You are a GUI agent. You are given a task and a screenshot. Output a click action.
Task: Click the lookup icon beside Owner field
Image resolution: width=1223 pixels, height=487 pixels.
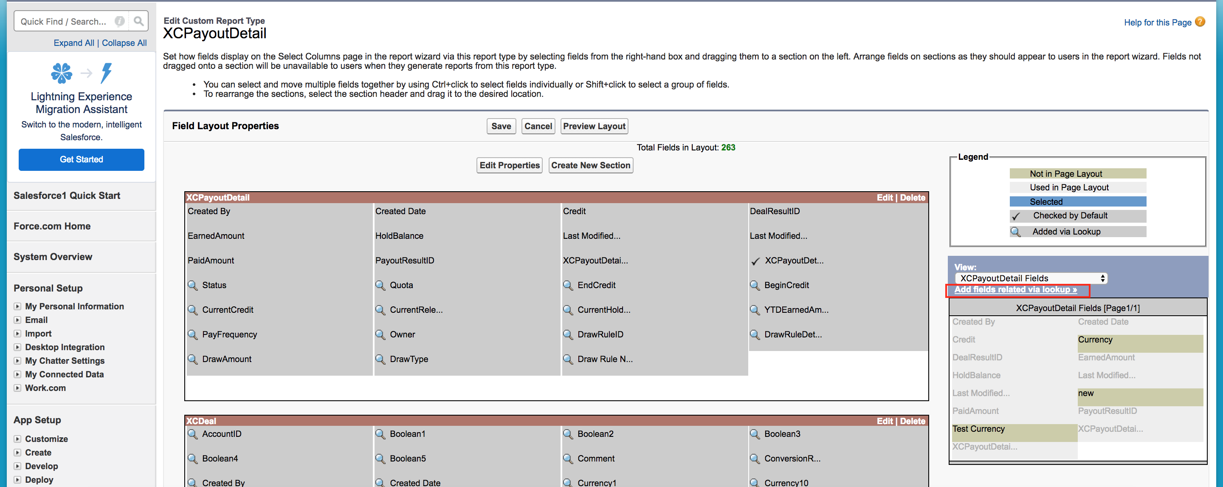coord(380,334)
